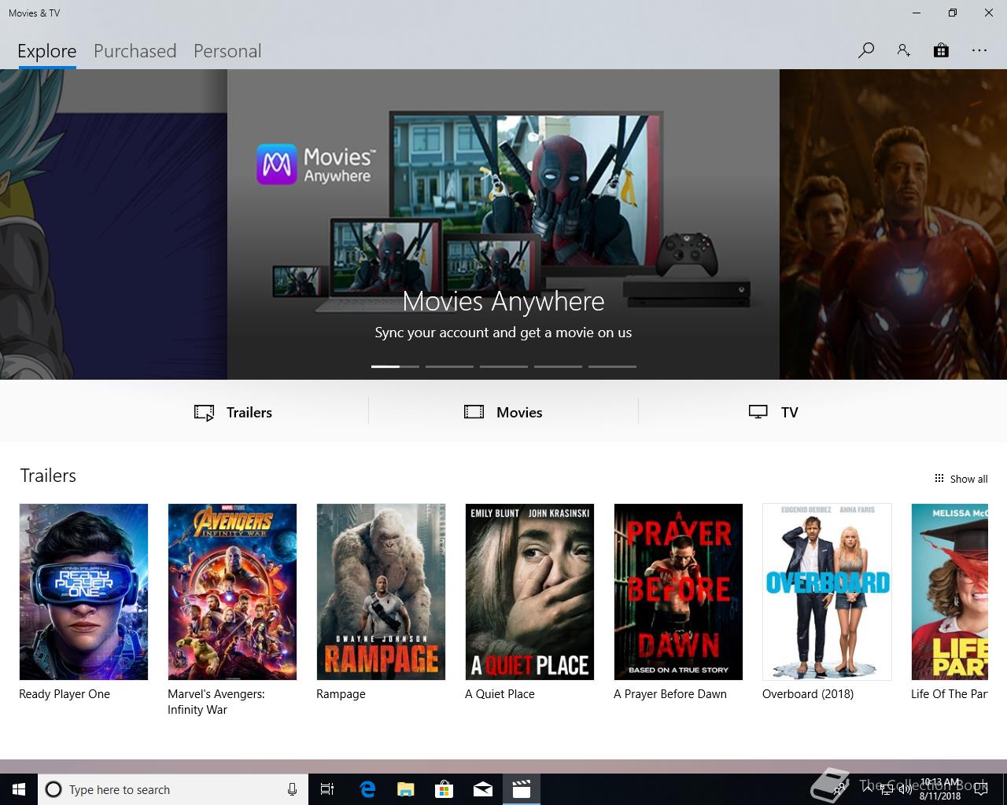Click the 'A Prayer Before Dawn' title text
Image resolution: width=1007 pixels, height=805 pixels.
[670, 694]
